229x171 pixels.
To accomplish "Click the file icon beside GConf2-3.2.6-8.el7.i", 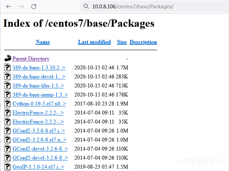I will click(x=7, y=130).
